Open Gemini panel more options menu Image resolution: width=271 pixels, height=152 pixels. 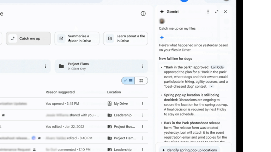click(208, 12)
